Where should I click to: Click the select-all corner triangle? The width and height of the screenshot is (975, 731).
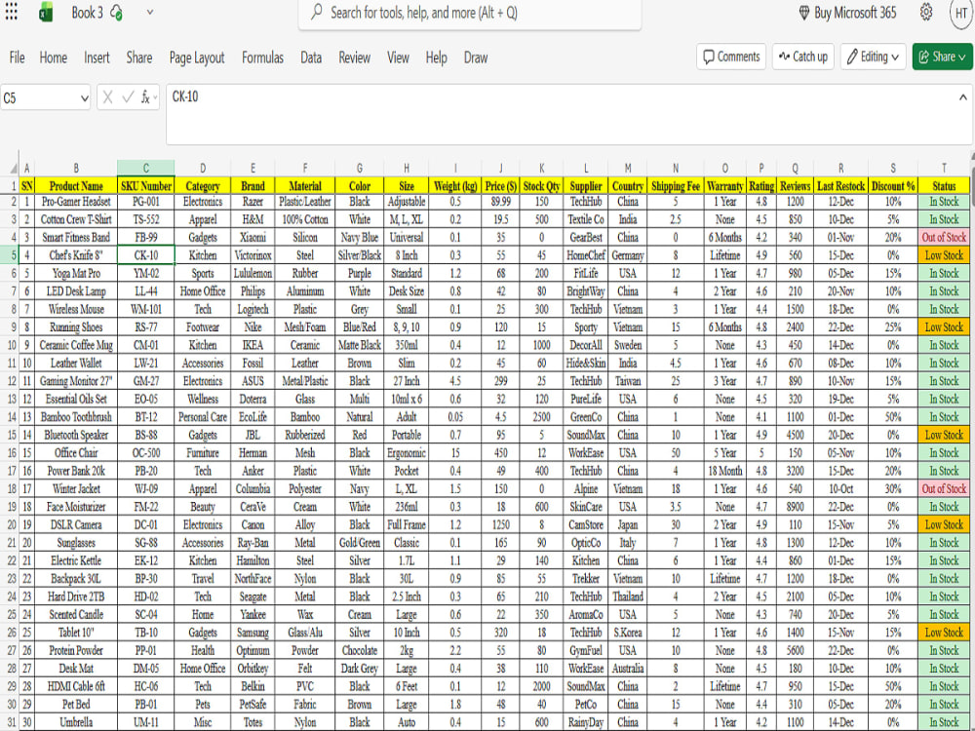pos(13,169)
